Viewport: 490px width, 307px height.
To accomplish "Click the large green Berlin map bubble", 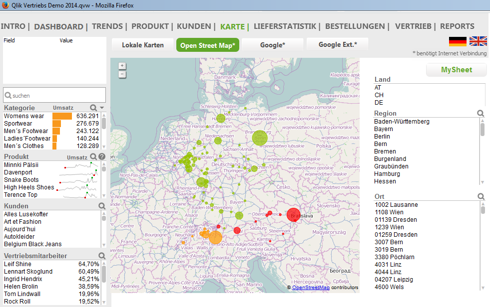I will pos(260,138).
